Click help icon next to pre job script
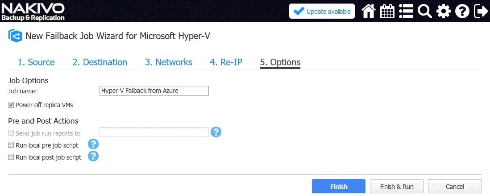The width and height of the screenshot is (490, 196). 93,144
